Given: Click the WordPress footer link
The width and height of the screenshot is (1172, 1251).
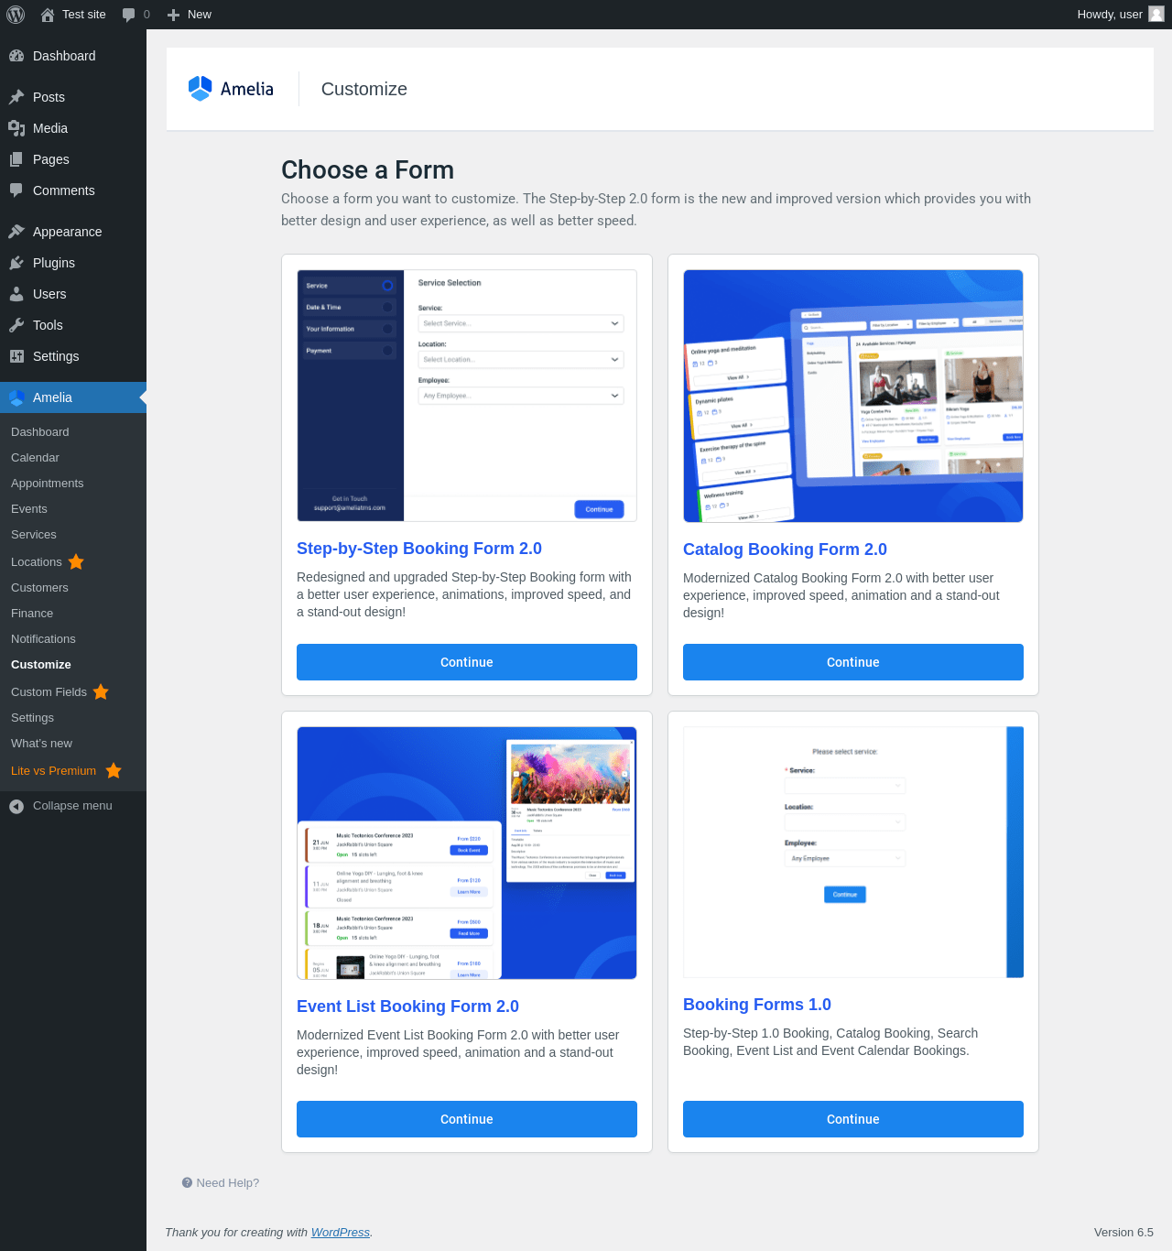Looking at the screenshot, I should 341,1233.
